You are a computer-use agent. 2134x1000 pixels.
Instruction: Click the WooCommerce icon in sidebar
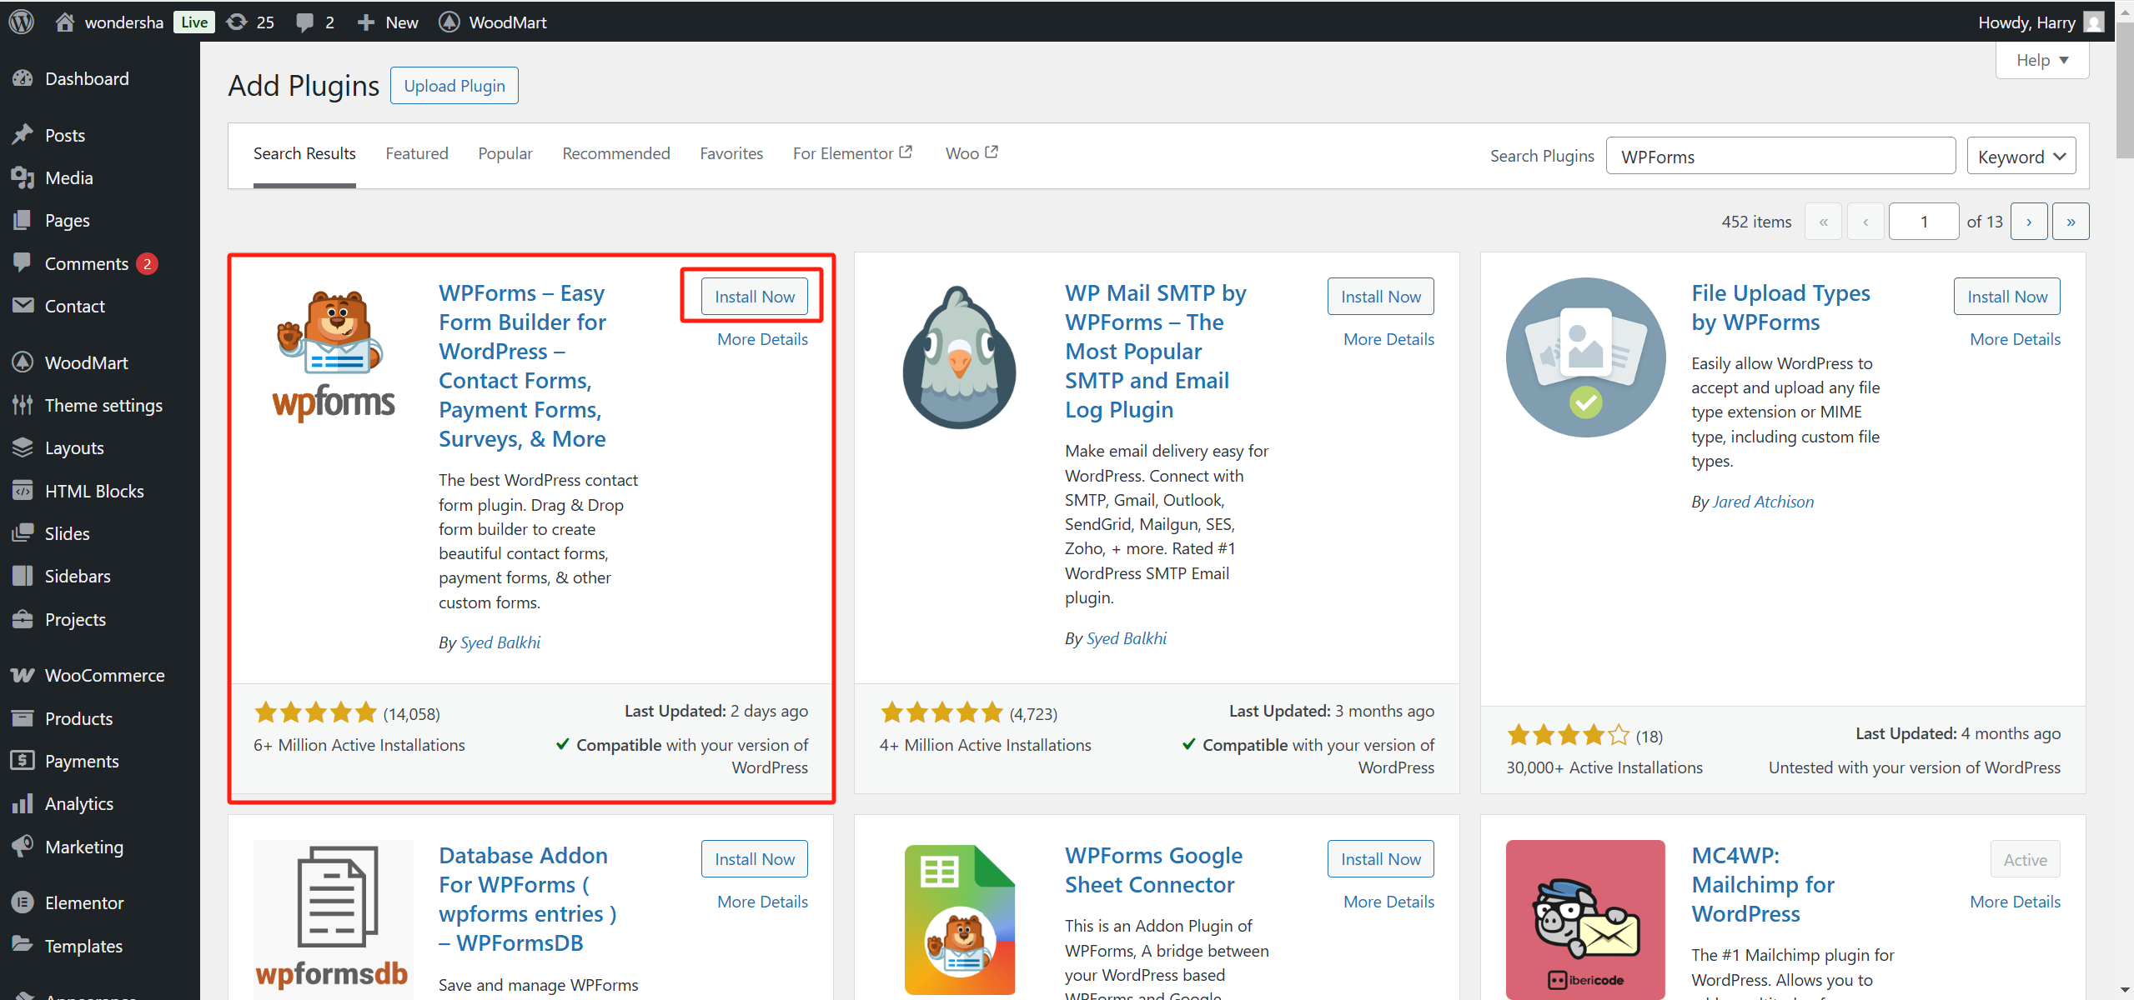tap(23, 675)
